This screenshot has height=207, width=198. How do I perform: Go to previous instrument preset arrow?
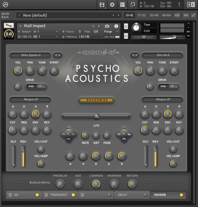(93, 26)
